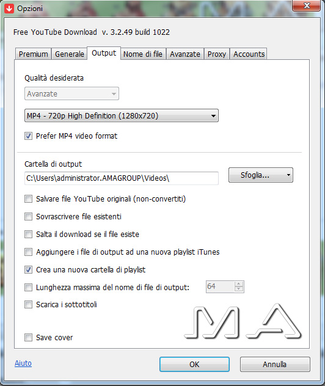Enable Salvare file YouTube originali option
This screenshot has width=325, height=386.
(x=28, y=198)
